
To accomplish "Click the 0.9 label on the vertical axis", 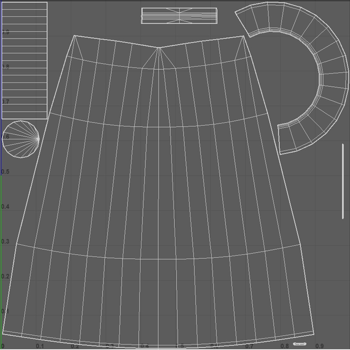I will click(x=6, y=32).
